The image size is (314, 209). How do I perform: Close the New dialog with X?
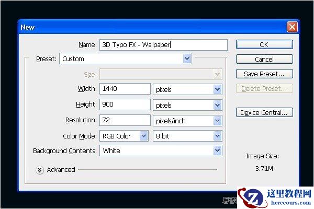click(x=292, y=27)
